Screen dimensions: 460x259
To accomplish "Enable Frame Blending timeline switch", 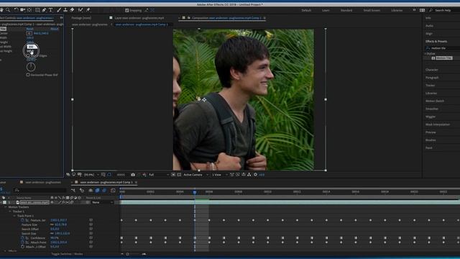I will point(98,191).
